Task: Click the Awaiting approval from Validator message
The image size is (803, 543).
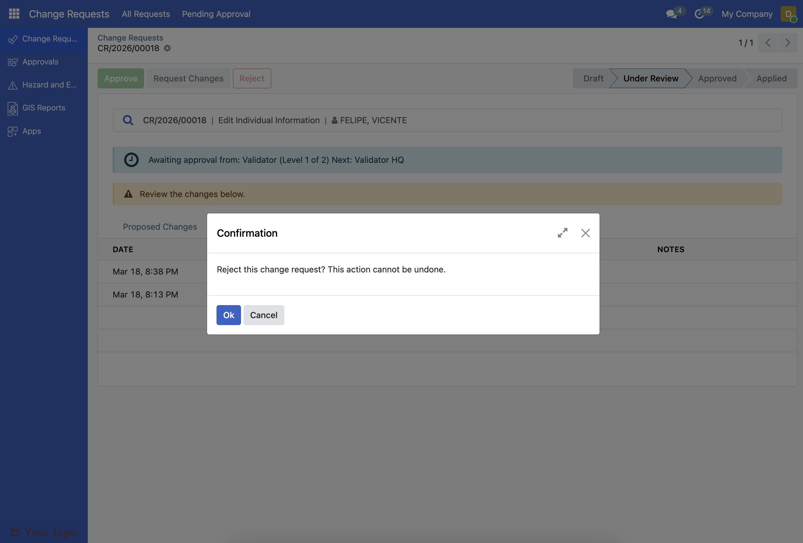Action: pos(276,160)
